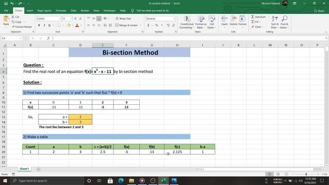
Task: Toggle Underline formatting
Action: click(49, 25)
